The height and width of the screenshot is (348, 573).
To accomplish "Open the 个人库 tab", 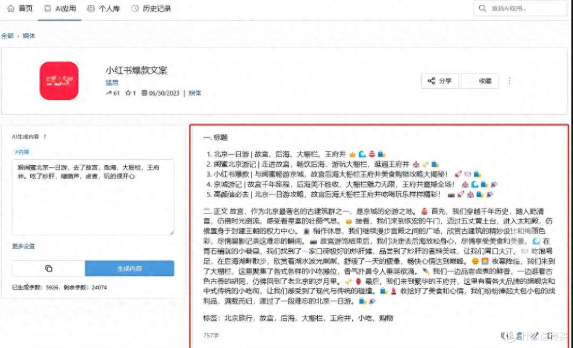I will tap(103, 8).
